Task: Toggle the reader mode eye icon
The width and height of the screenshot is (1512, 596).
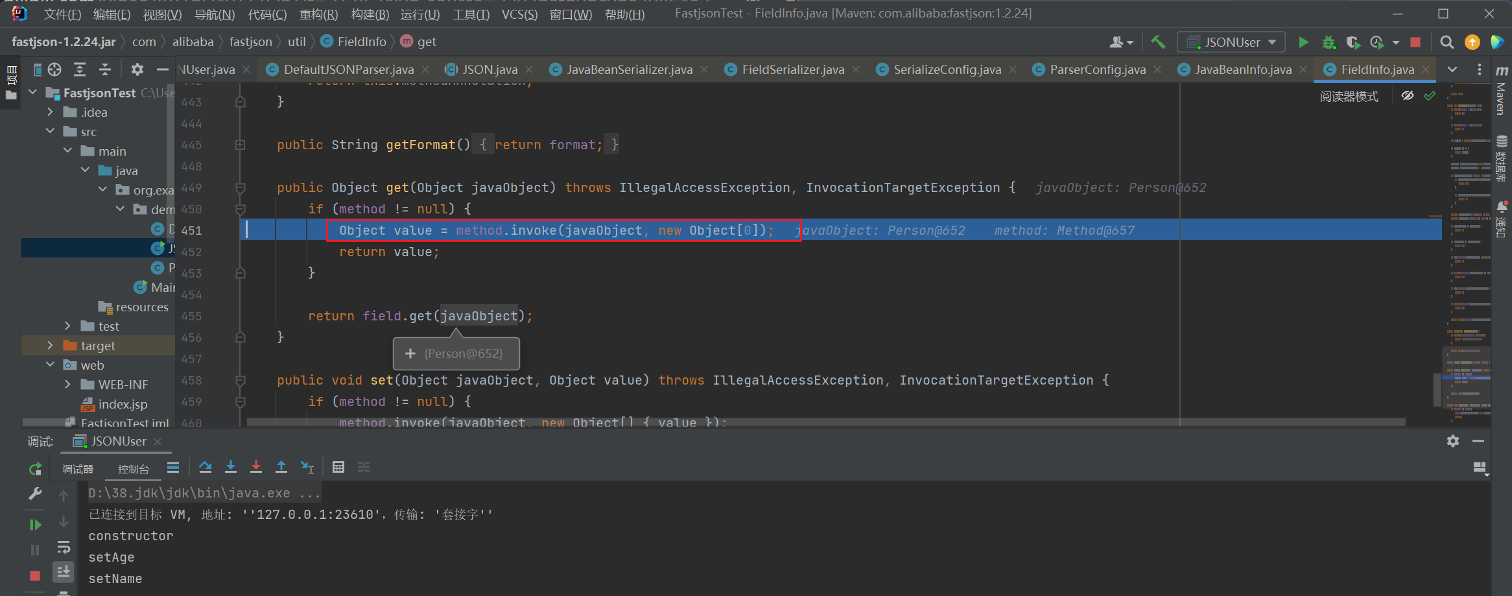Action: pyautogui.click(x=1408, y=96)
